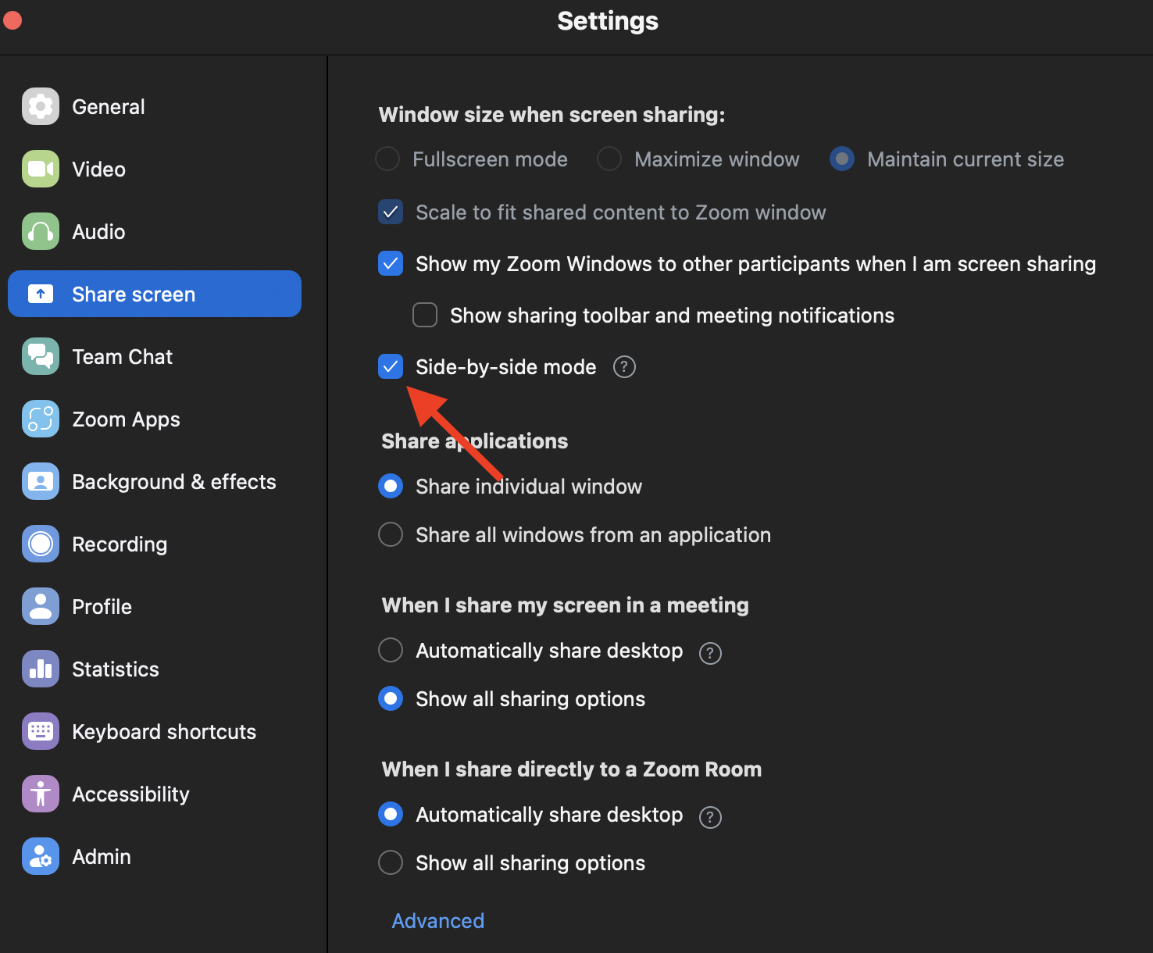Image resolution: width=1153 pixels, height=953 pixels.
Task: Uncheck Scale to fit shared content
Action: (390, 212)
